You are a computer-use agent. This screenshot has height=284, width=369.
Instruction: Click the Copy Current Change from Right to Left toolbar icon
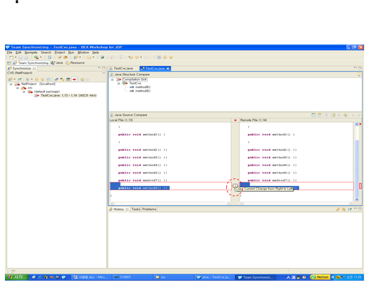click(x=345, y=115)
